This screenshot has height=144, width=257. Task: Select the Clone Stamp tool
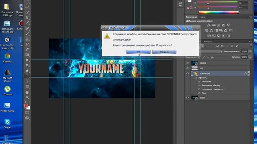pyautogui.click(x=27, y=39)
